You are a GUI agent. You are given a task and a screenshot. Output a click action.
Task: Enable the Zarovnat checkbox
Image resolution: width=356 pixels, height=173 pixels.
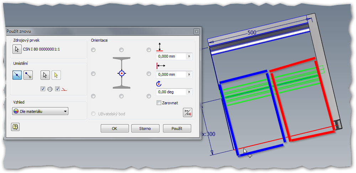[x=159, y=103]
